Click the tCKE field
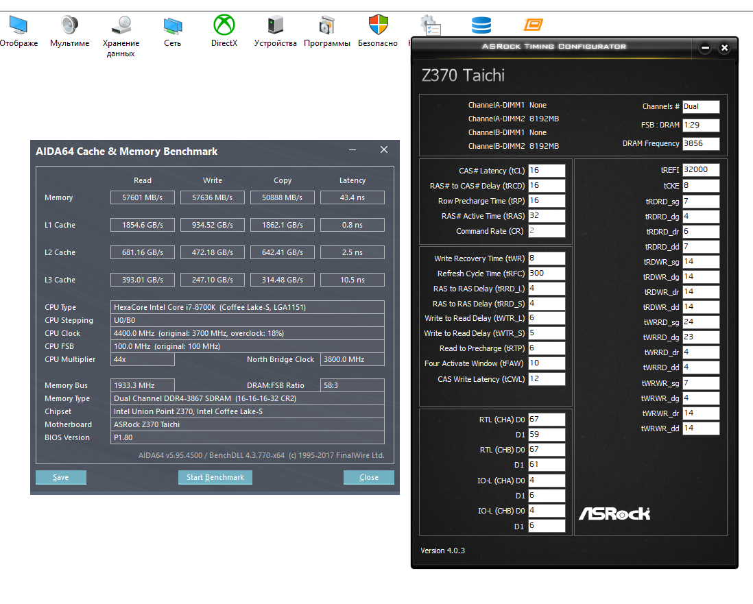The image size is (753, 604). (701, 185)
